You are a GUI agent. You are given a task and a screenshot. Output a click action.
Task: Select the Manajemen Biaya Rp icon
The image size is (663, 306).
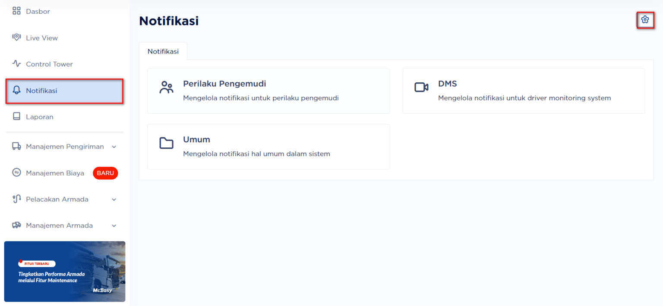click(16, 173)
